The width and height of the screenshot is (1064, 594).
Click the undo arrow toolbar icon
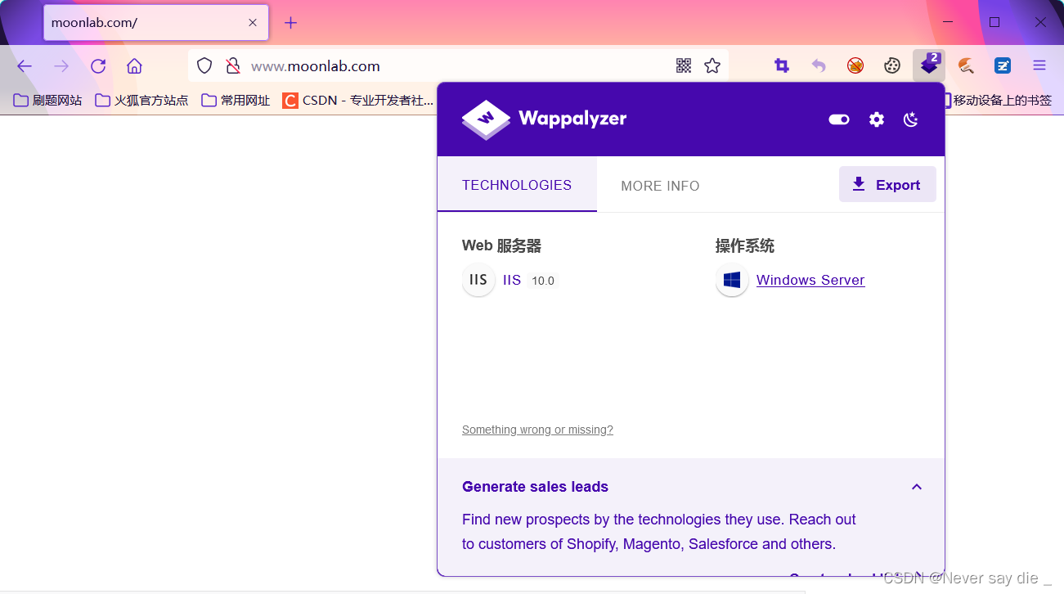click(819, 65)
